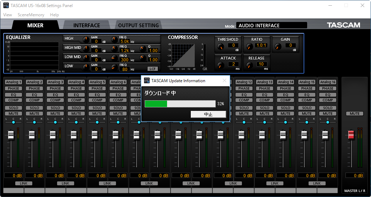Screen dimensions: 371x197
Task: Click the THRESHOLD value field
Action: pyautogui.click(x=233, y=45)
